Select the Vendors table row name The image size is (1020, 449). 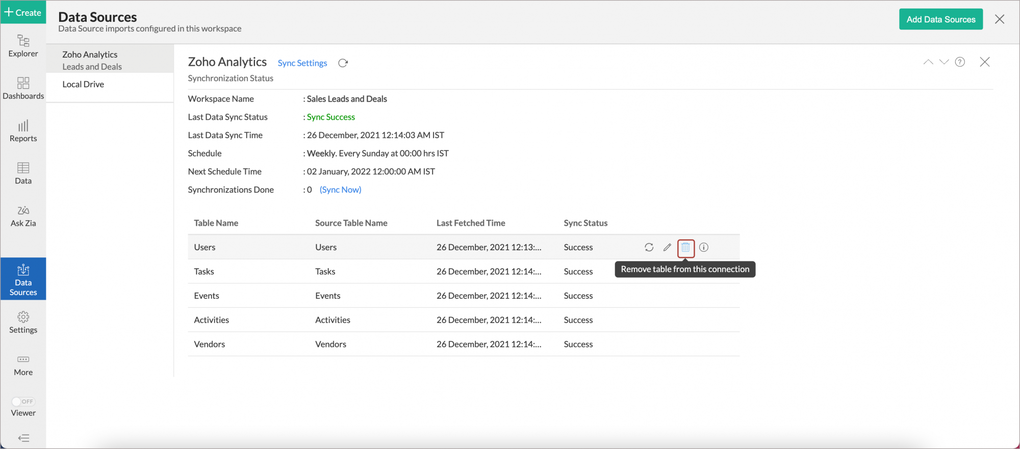click(x=210, y=344)
